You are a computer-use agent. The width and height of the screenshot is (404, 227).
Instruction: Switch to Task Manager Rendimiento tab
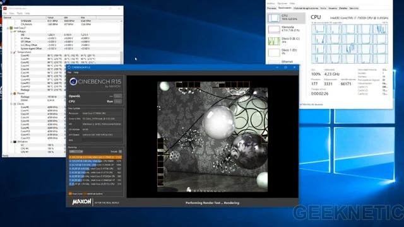285,8
